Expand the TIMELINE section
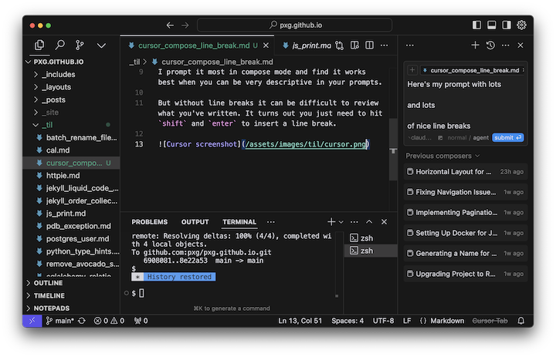This screenshot has width=556, height=357. 71,296
